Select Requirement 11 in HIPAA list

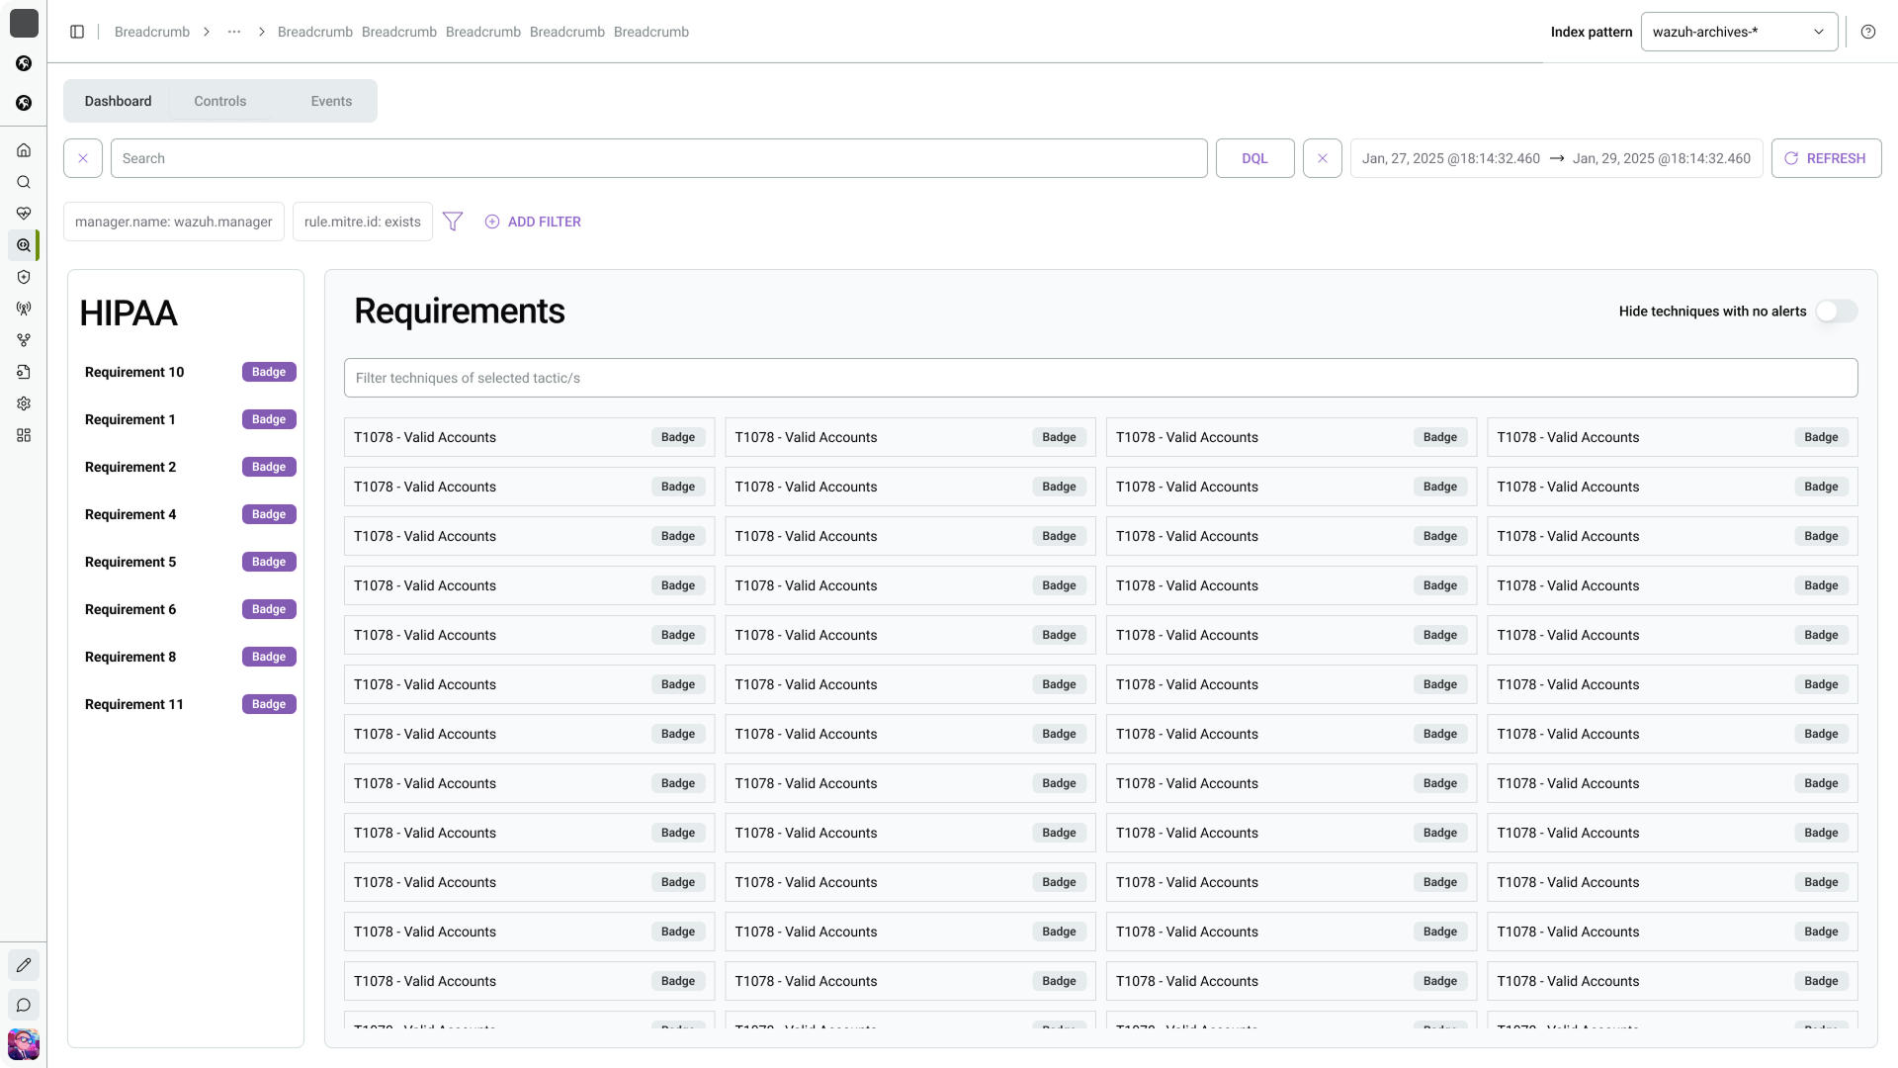(x=134, y=704)
